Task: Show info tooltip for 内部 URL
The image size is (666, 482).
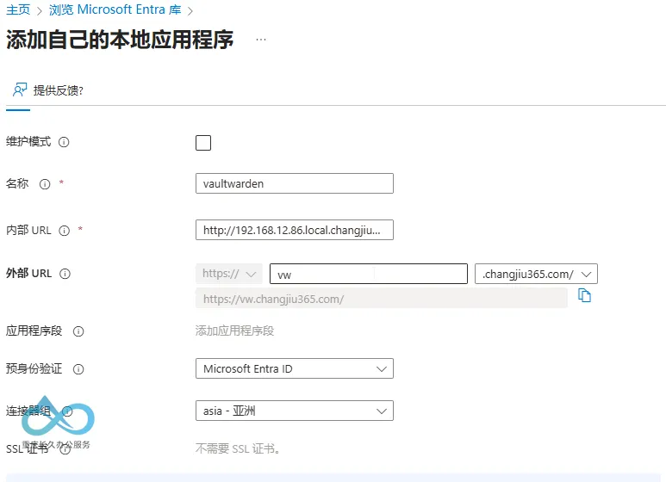Action: tap(64, 231)
